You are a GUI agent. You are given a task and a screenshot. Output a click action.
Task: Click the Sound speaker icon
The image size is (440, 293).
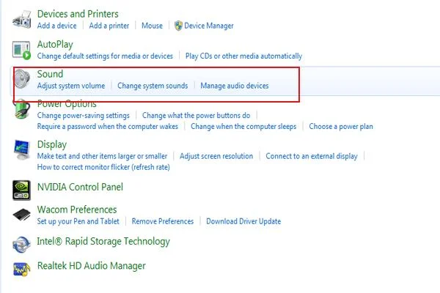pos(23,79)
